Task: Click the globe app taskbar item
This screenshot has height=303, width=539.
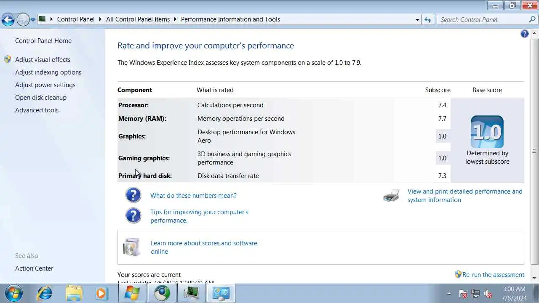Action: (162, 293)
